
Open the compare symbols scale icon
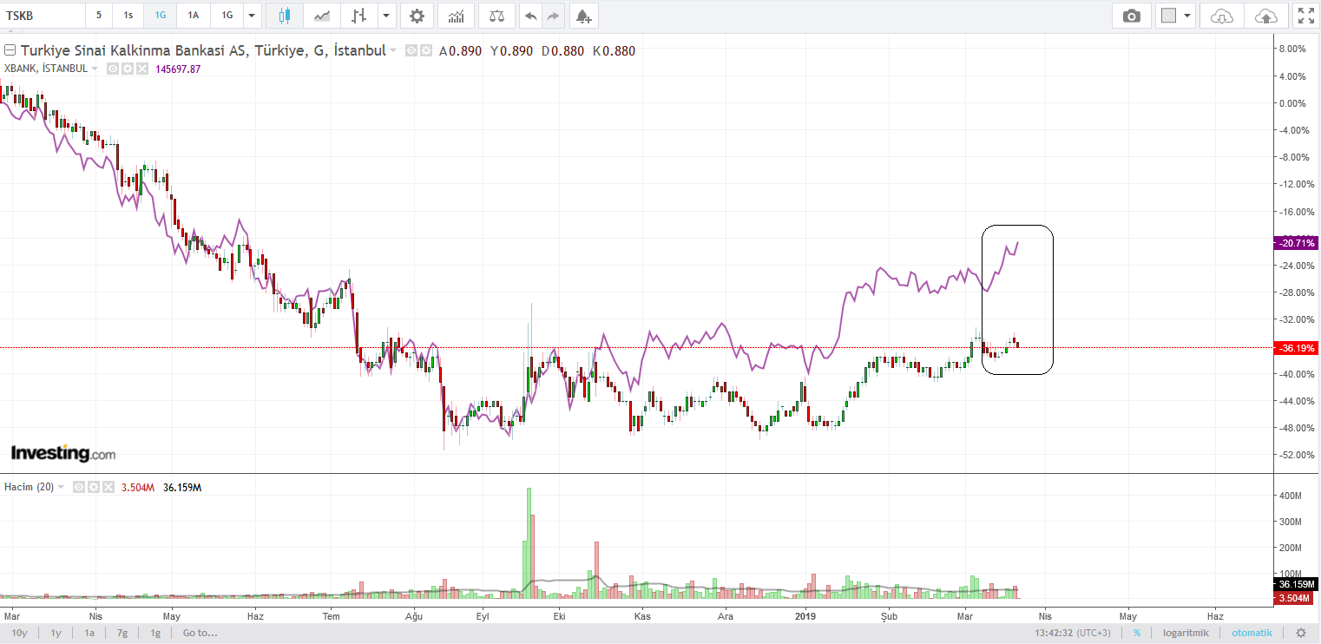(x=496, y=16)
